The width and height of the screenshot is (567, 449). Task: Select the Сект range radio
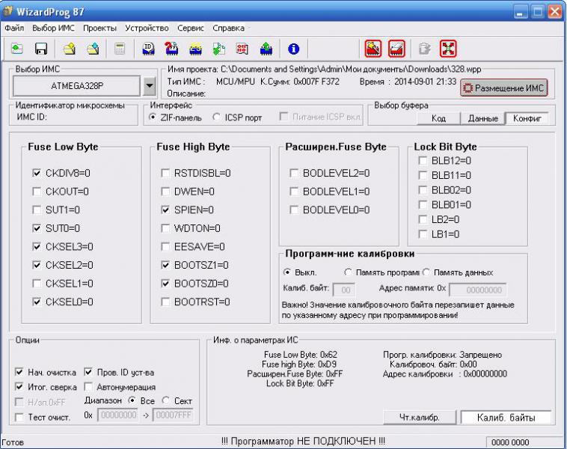pyautogui.click(x=166, y=400)
